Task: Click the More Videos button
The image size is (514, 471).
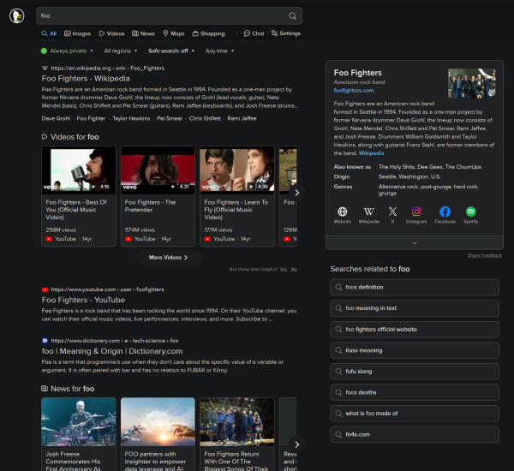Action: [x=169, y=258]
